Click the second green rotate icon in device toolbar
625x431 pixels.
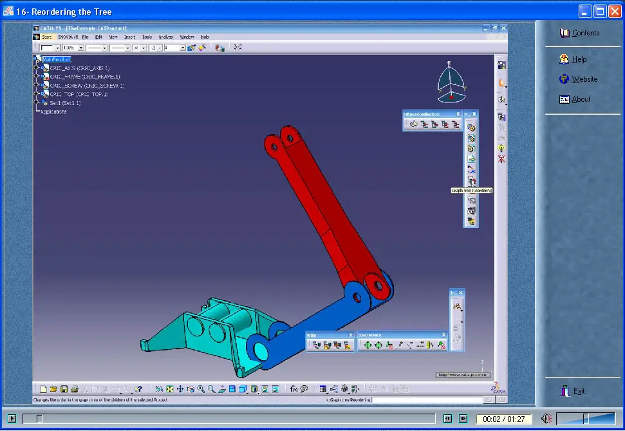[x=378, y=345]
